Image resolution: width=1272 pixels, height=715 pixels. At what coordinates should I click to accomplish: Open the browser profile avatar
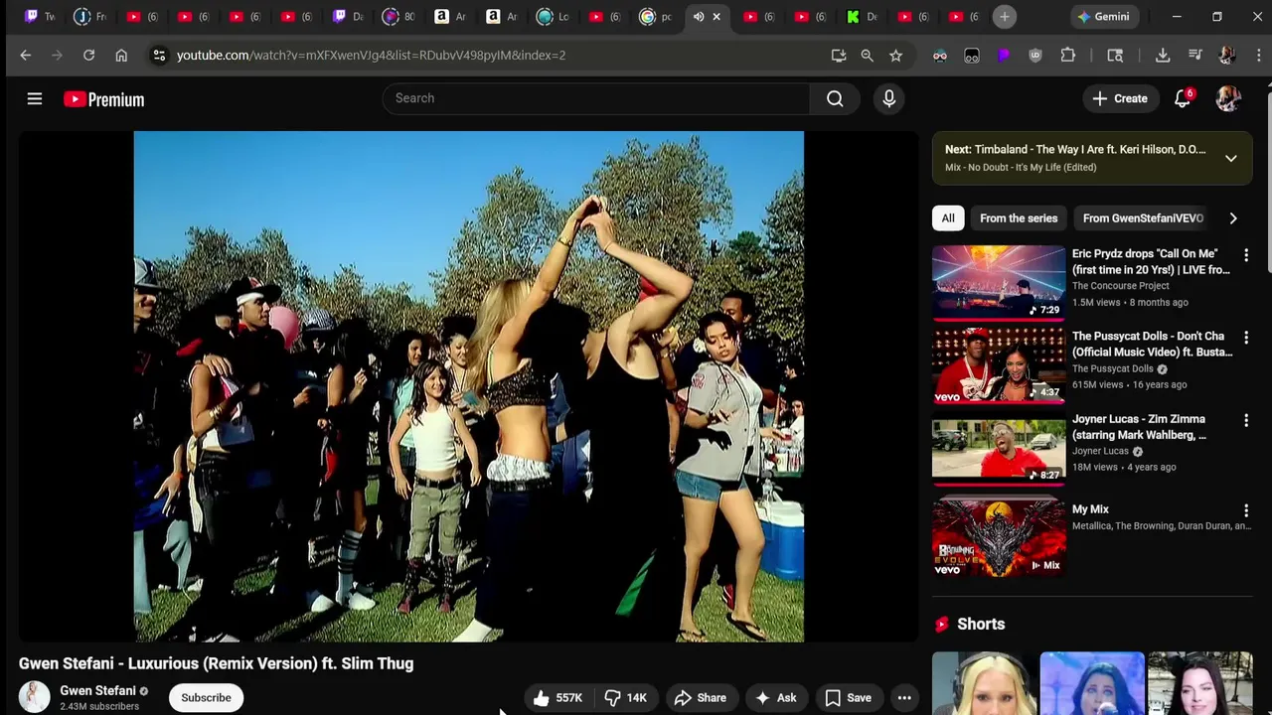[1227, 56]
